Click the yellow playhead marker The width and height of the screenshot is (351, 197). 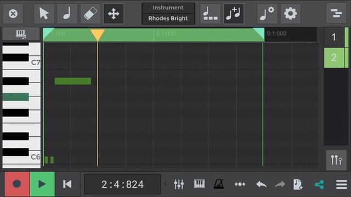click(x=98, y=34)
